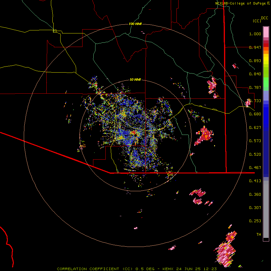Viewport: 271px width, 271px height.
Task: Click the 50 NMI range ring label
Action: point(135,79)
